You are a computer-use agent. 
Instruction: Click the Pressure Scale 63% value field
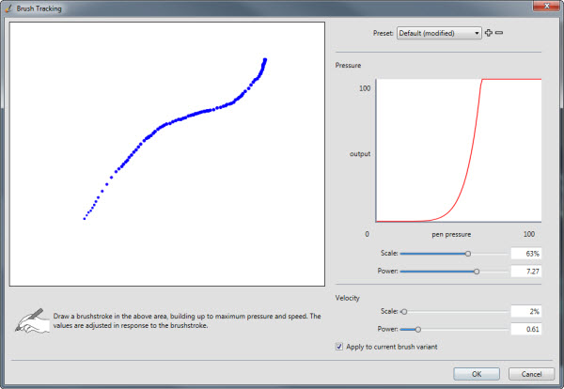[x=525, y=254]
